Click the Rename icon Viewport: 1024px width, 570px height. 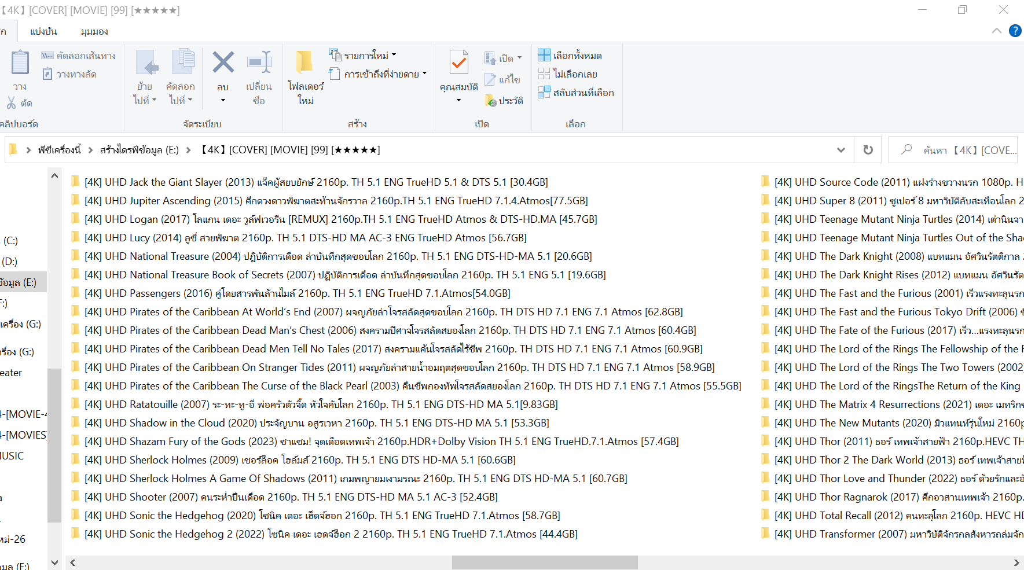pyautogui.click(x=259, y=62)
